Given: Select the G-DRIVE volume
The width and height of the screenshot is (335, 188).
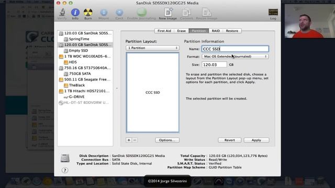Looking at the screenshot, I should [85, 97].
